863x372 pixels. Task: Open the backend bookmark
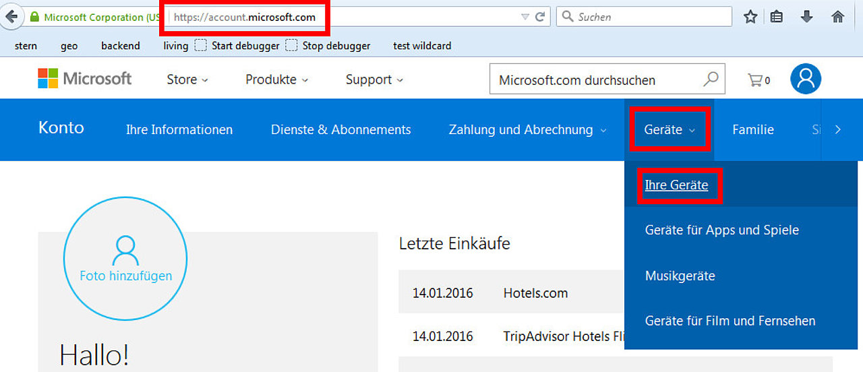pyautogui.click(x=121, y=46)
